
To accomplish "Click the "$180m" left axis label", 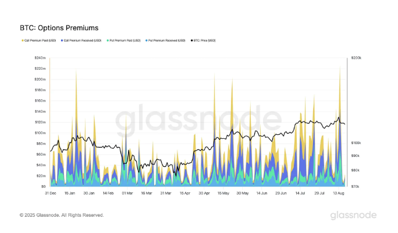I will (x=40, y=90).
